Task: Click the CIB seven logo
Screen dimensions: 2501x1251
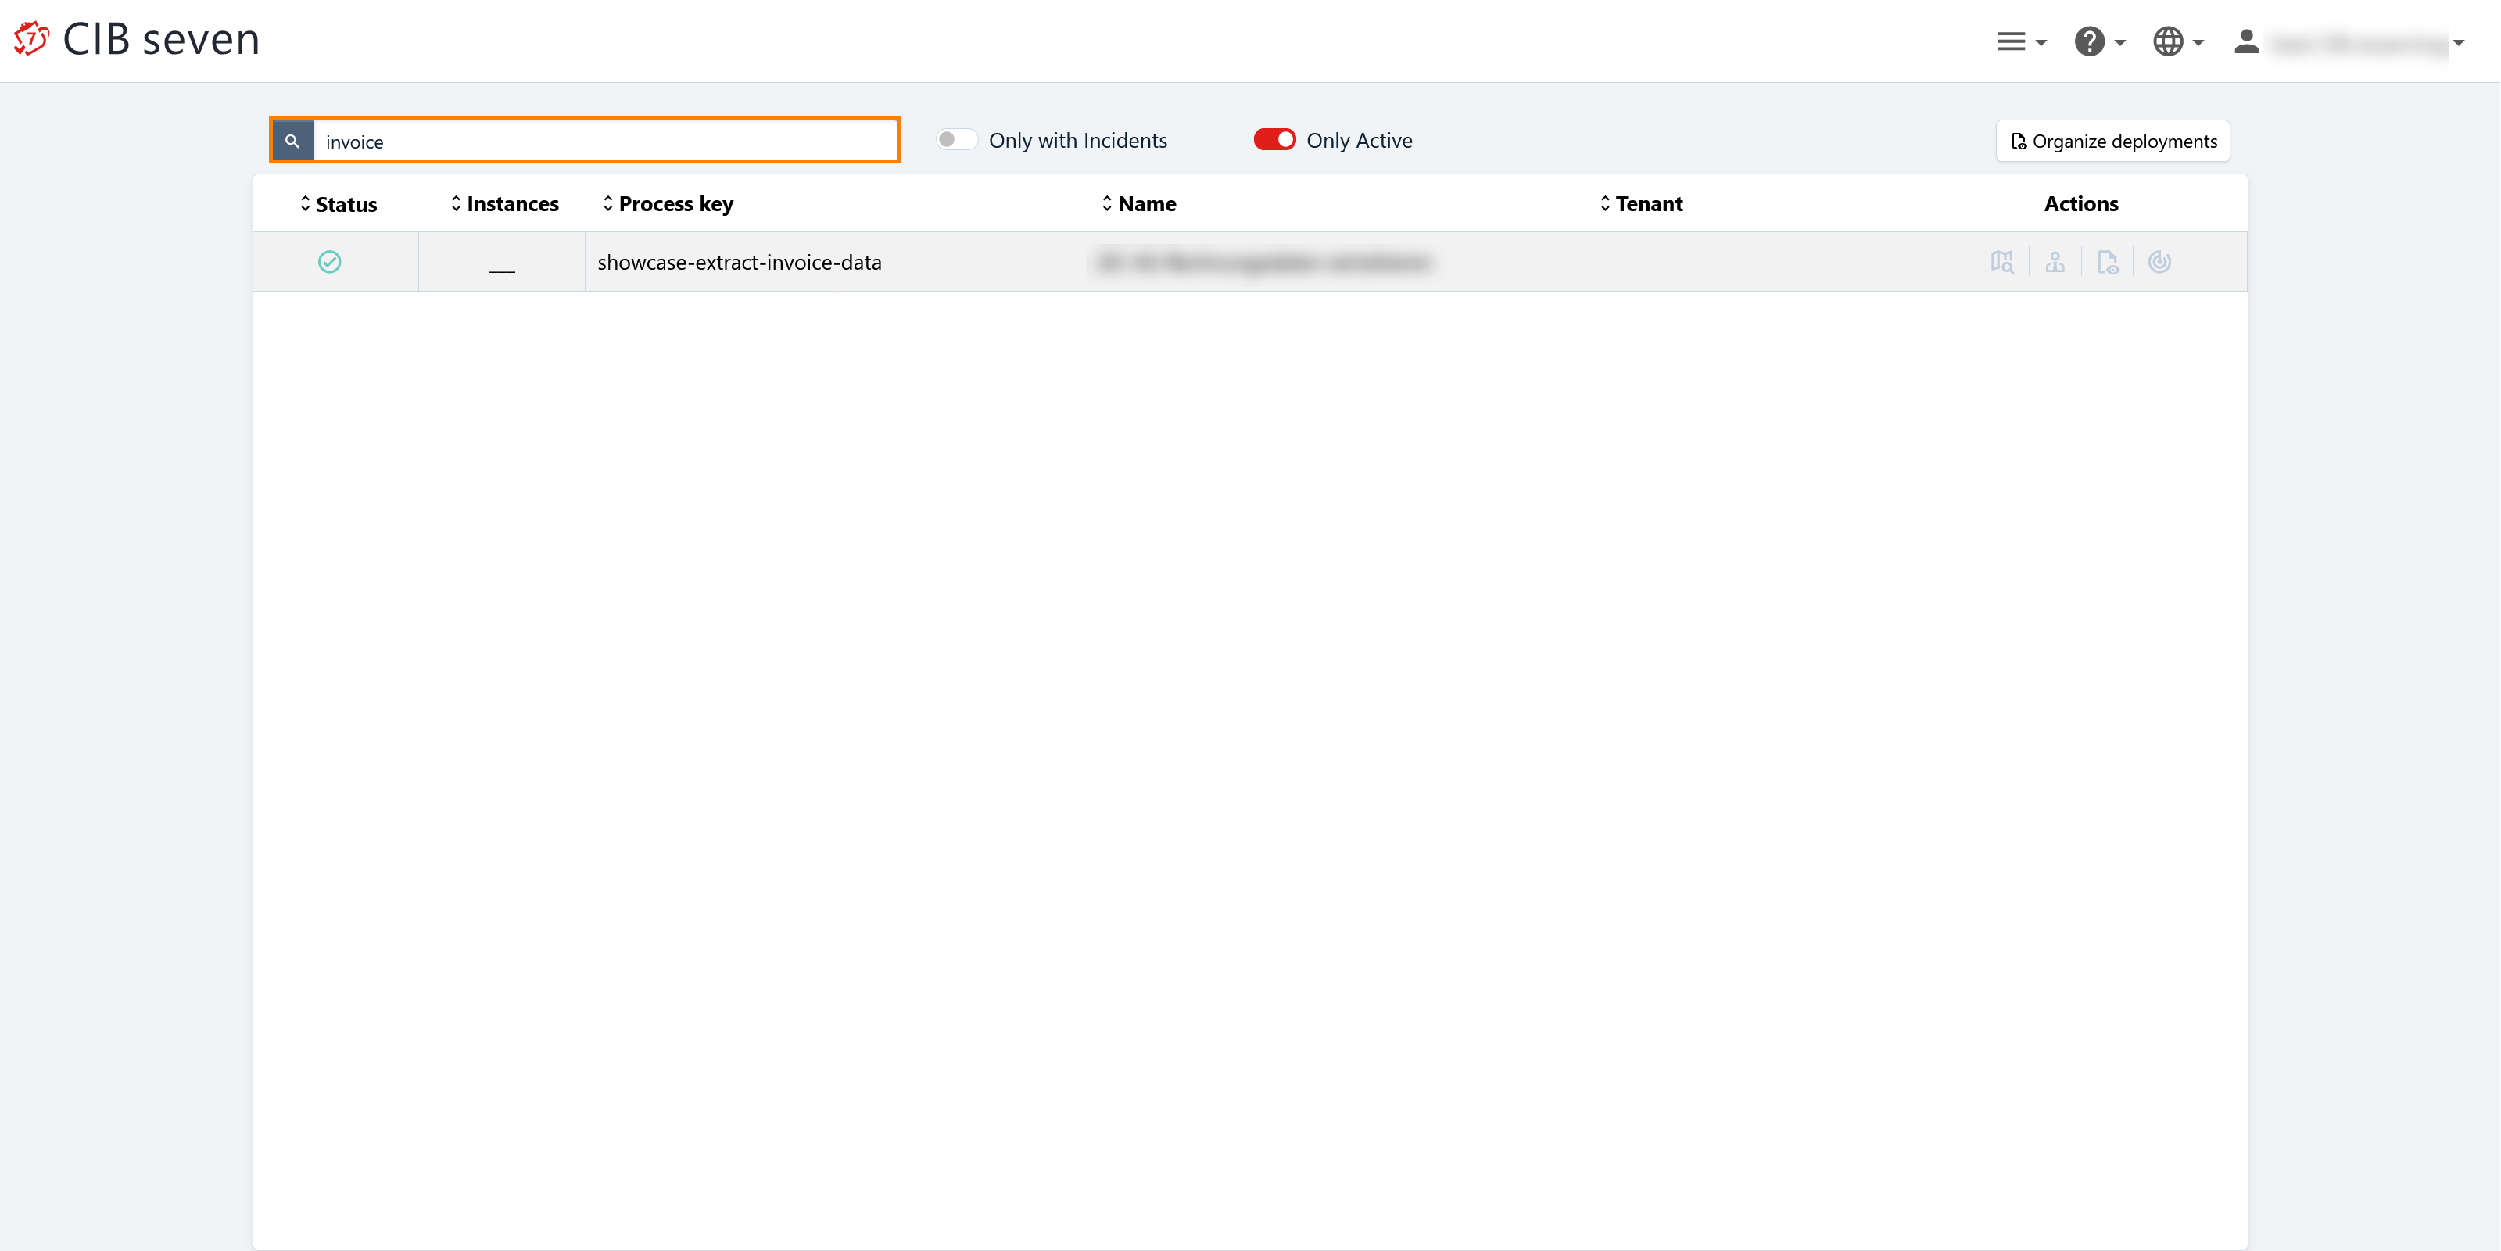Action: click(x=137, y=40)
